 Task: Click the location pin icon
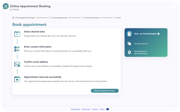[x=129, y=52]
